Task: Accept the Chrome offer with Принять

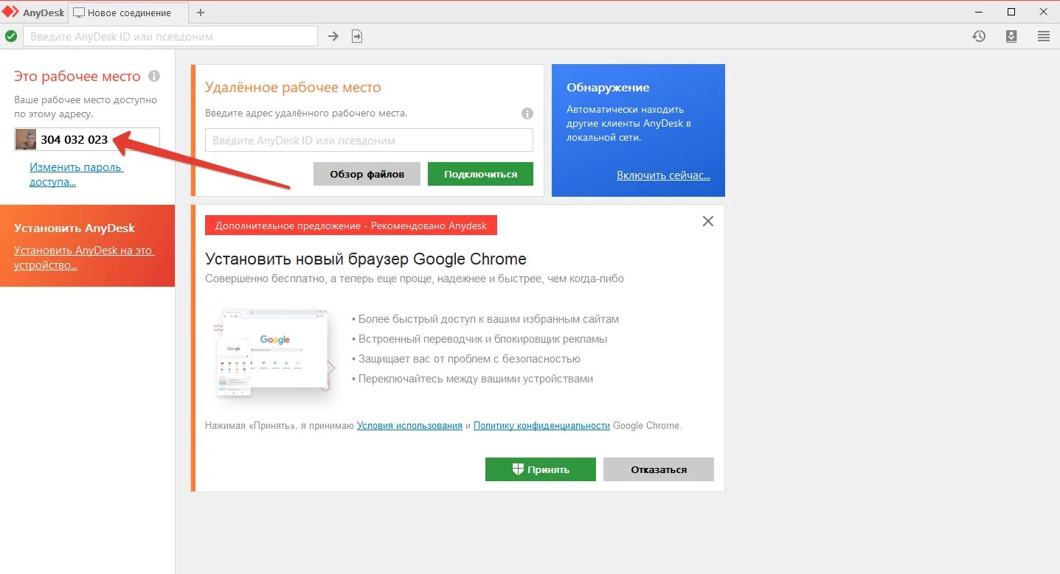Action: pos(541,469)
